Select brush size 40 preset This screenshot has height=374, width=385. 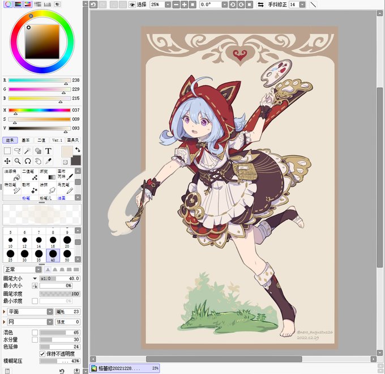click(53, 256)
